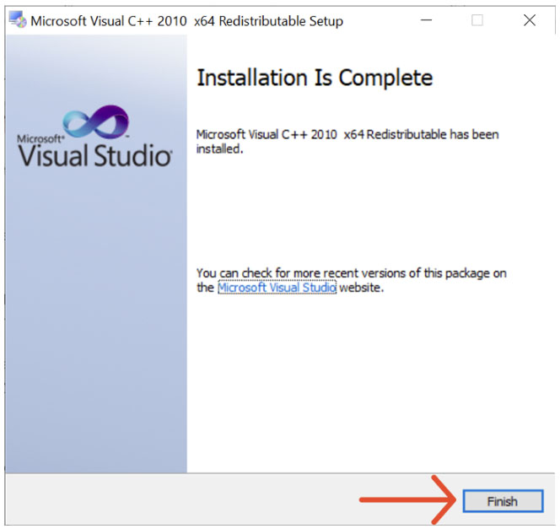
Task: Click the "check for more recent versions" text
Action: [352, 273]
